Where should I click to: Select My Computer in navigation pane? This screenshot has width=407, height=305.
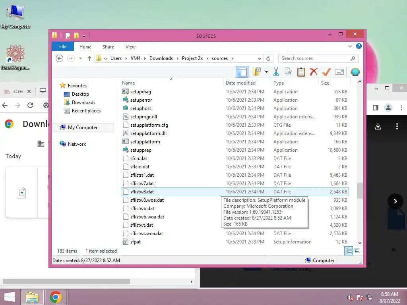coord(83,127)
